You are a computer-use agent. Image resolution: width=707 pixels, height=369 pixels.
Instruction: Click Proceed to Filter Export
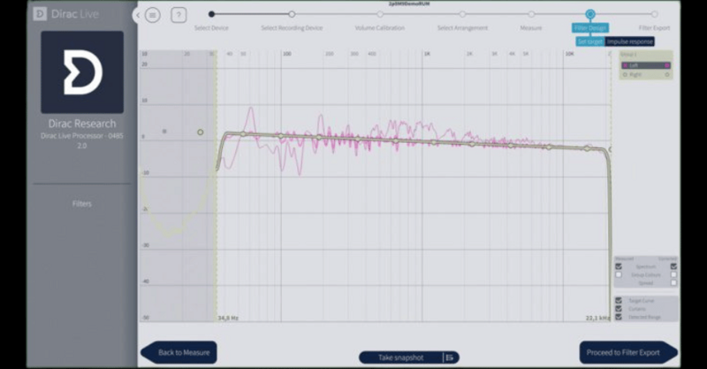[x=628, y=353]
